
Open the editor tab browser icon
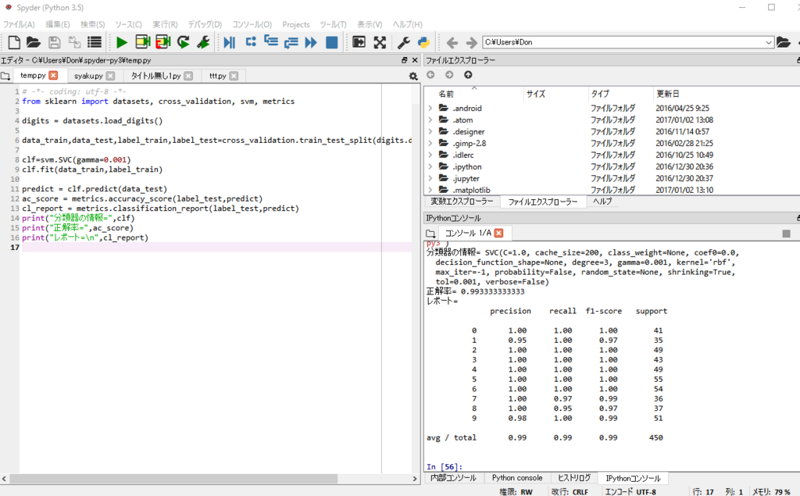tap(5, 76)
